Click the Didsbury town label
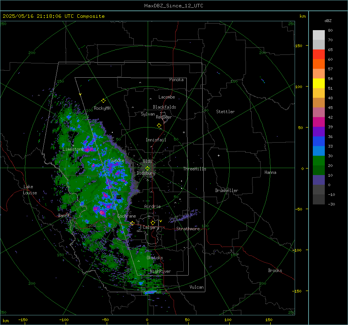Viewport: 348px width, 325px height. point(146,173)
